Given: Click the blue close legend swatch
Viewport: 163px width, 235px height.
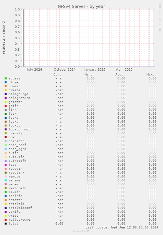Looking at the screenshot, I should [6, 82].
